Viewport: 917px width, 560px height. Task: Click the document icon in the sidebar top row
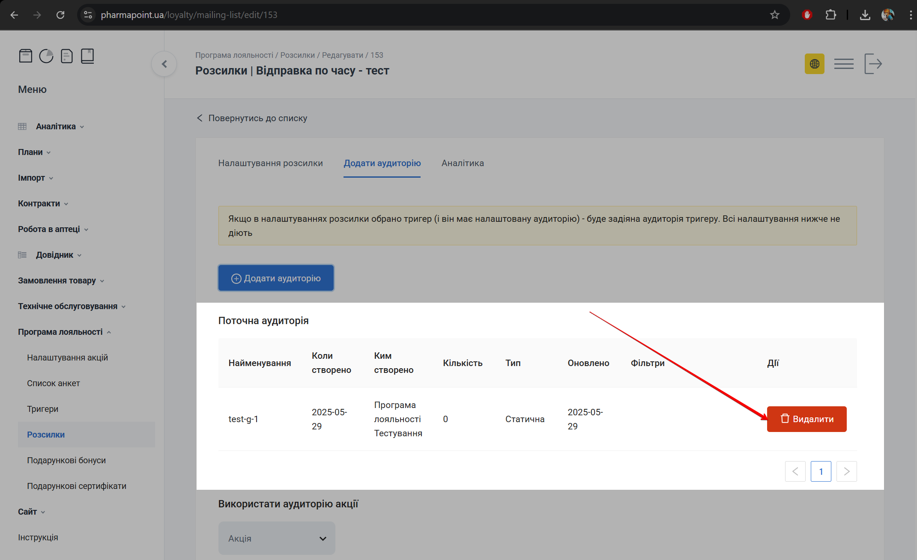tap(67, 56)
